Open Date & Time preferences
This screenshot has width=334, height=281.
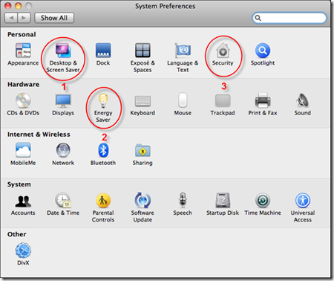pos(63,204)
